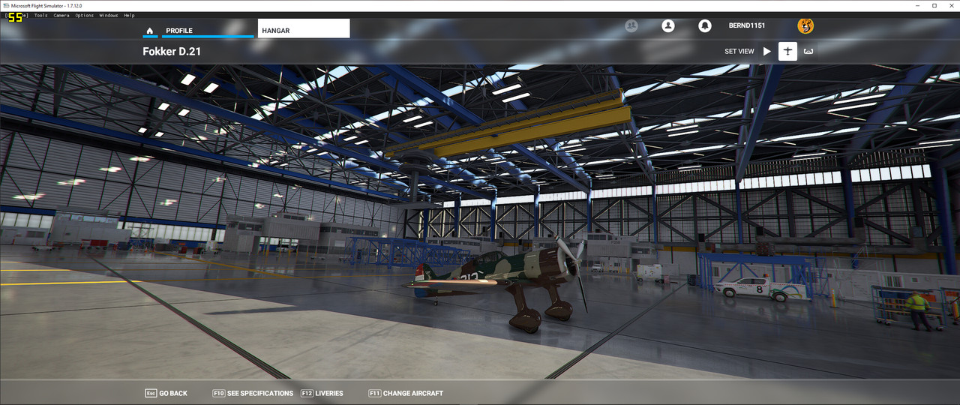
Task: Open the player profile icon
Action: pyautogui.click(x=668, y=25)
